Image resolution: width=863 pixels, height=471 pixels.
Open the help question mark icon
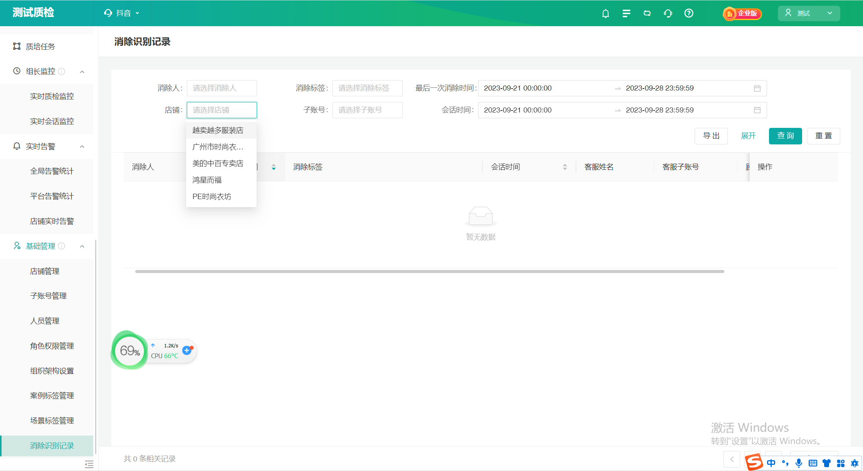(689, 13)
